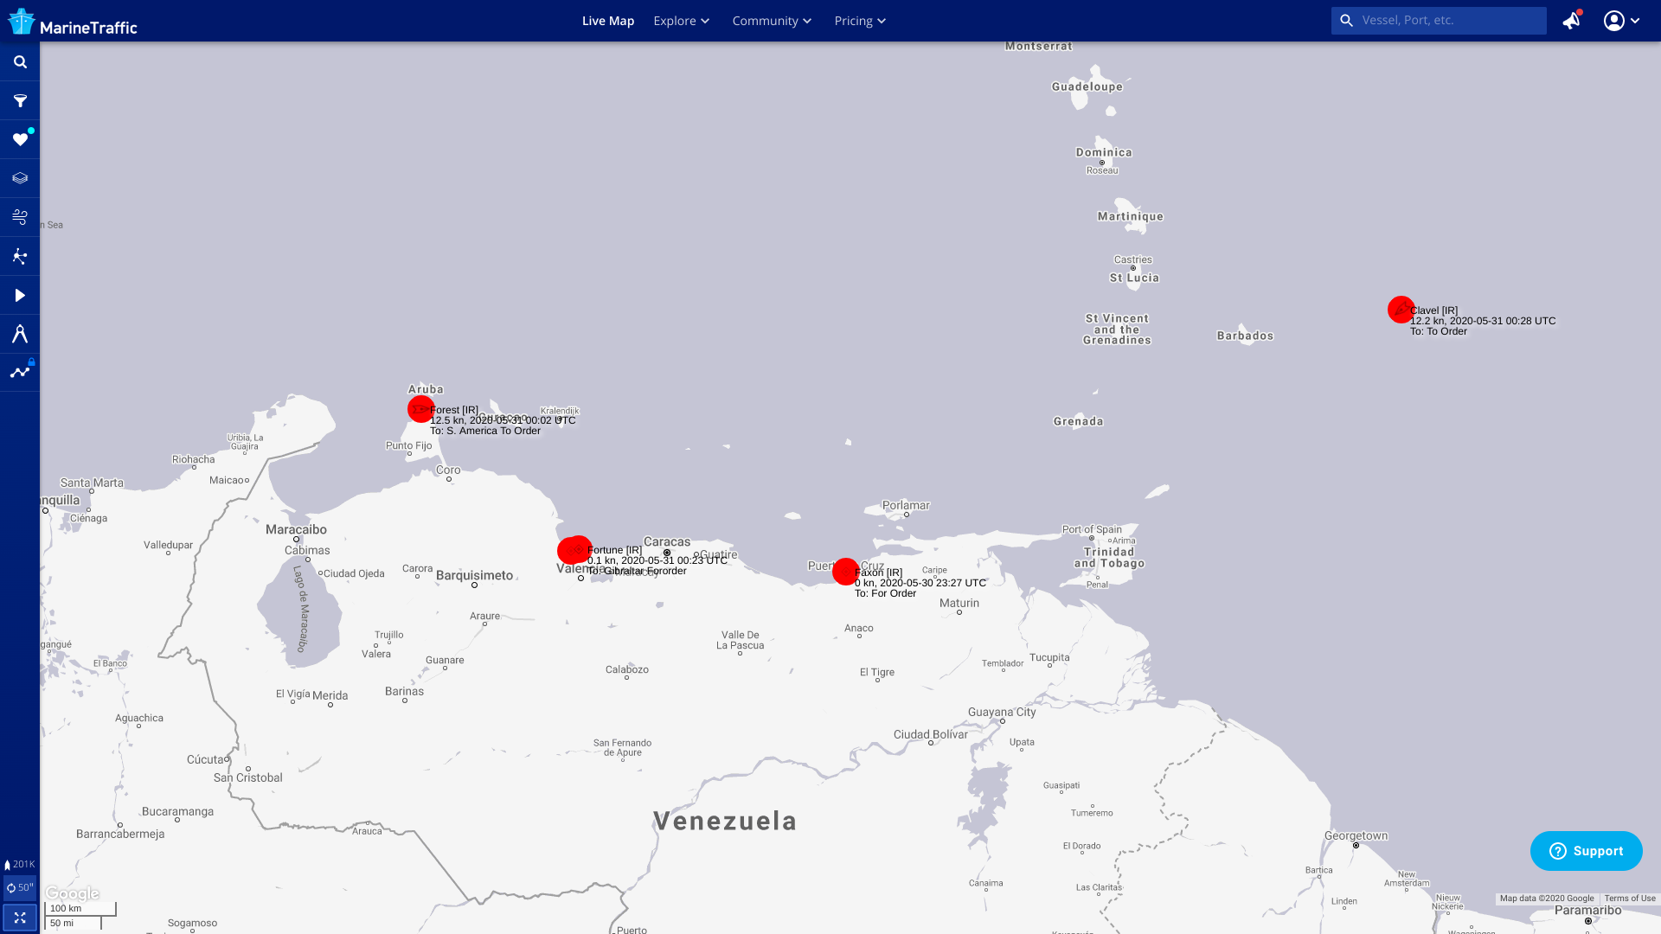Select the Clavel [IR] vessel marker
The width and height of the screenshot is (1661, 934).
pyautogui.click(x=1401, y=310)
